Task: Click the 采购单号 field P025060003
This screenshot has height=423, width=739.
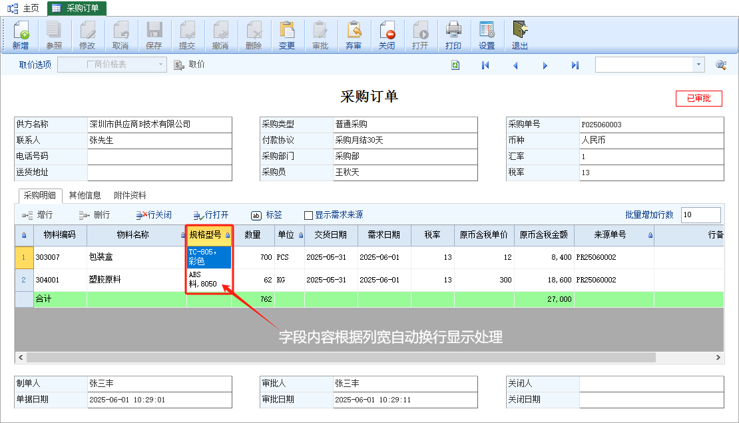Action: click(x=651, y=125)
